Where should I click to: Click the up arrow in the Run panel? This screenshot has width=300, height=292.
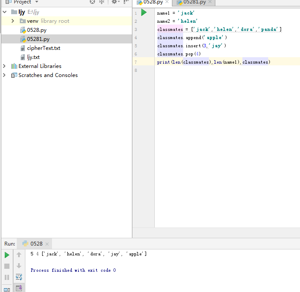(19, 255)
